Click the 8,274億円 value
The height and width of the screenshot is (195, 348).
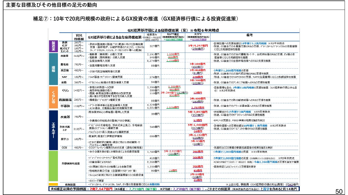[x=153, y=61]
